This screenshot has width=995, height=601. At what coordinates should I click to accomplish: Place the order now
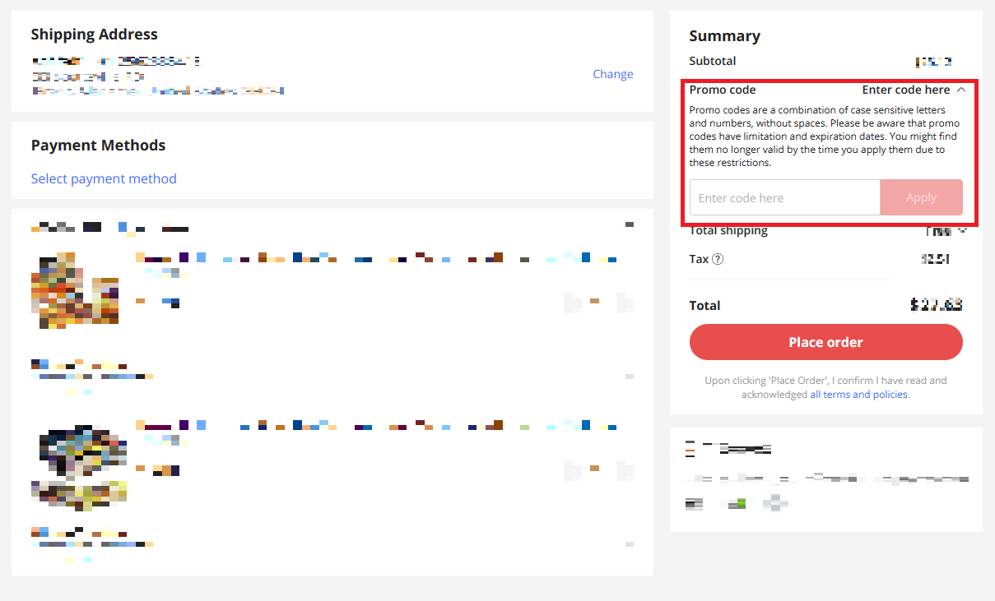point(825,342)
